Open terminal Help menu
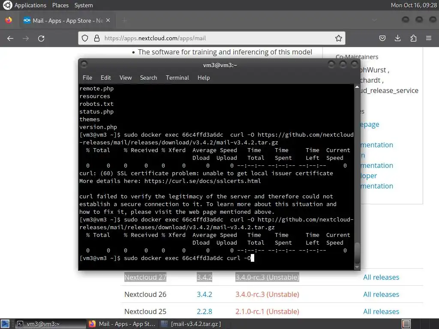This screenshot has height=329, width=439. (204, 78)
